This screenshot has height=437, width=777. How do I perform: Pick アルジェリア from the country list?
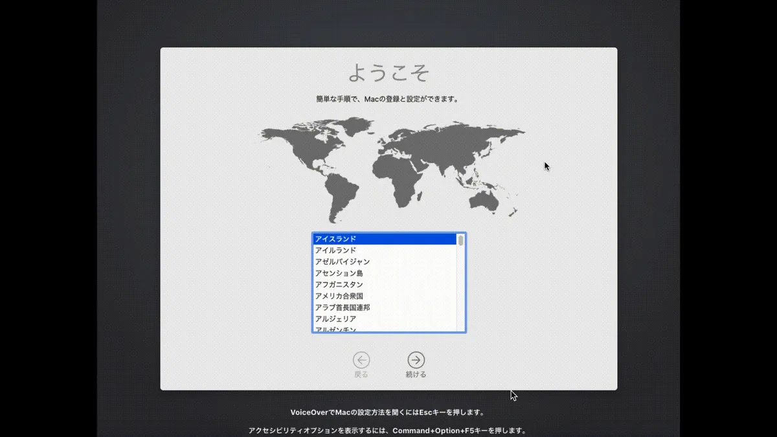pos(385,319)
